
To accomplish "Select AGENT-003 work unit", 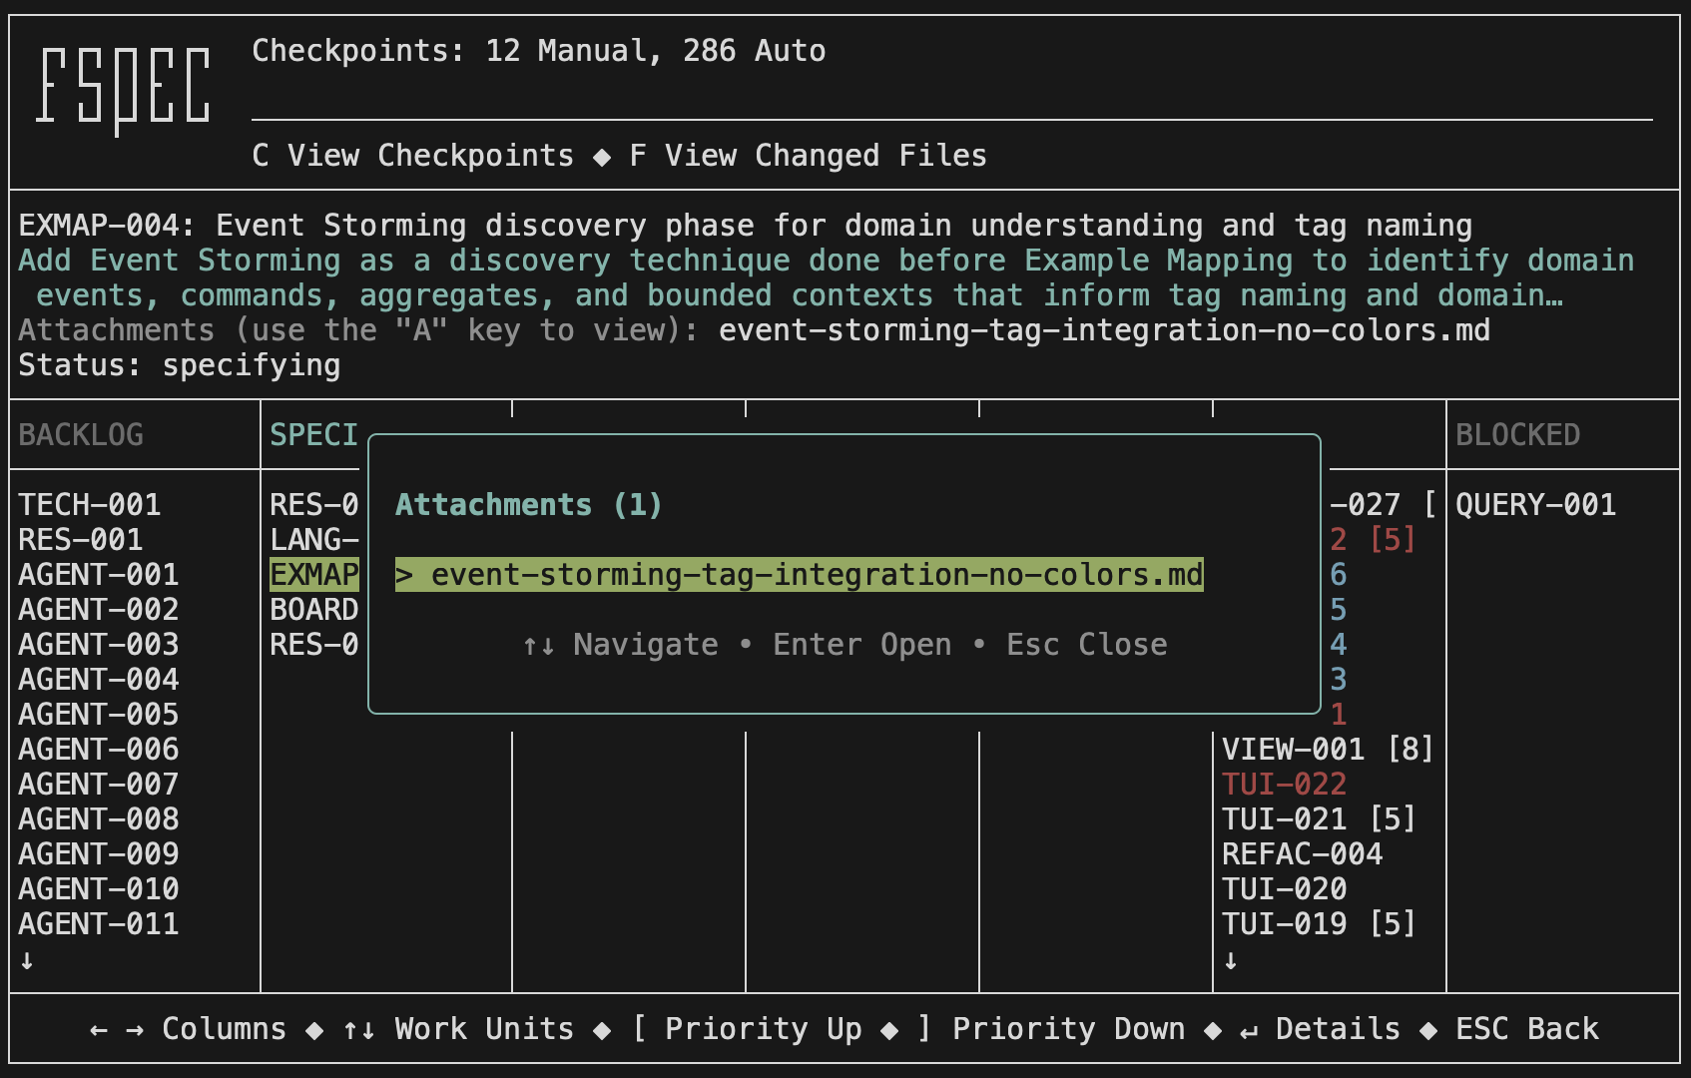I will pyautogui.click(x=99, y=645).
